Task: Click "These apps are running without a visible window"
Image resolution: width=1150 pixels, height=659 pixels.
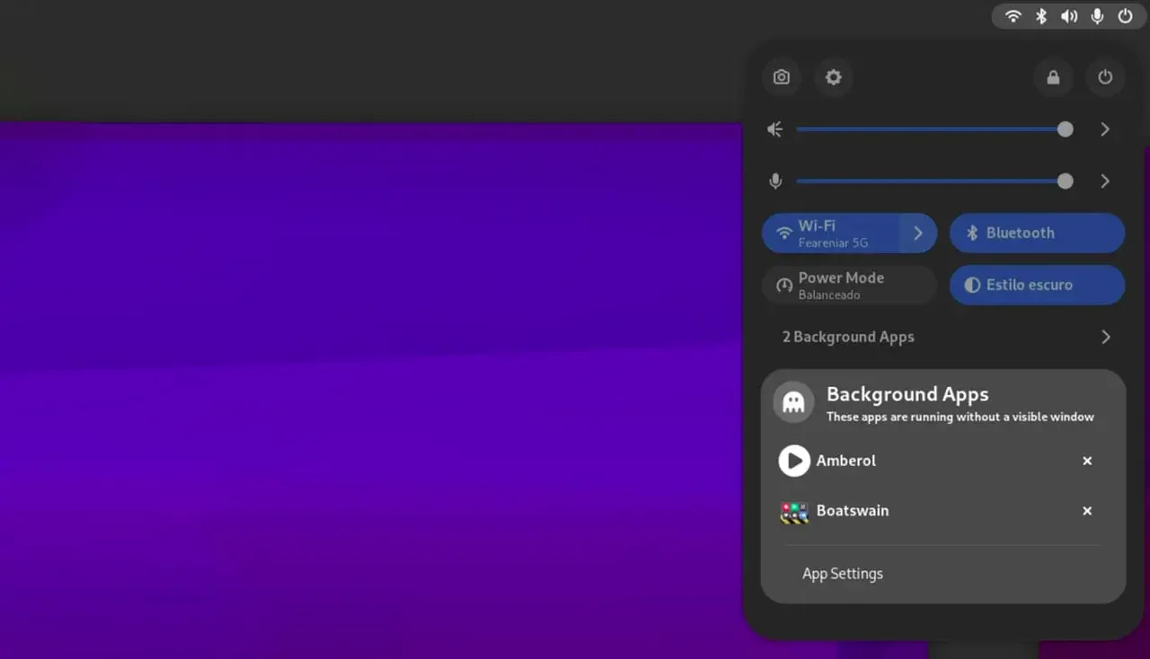Action: (960, 417)
